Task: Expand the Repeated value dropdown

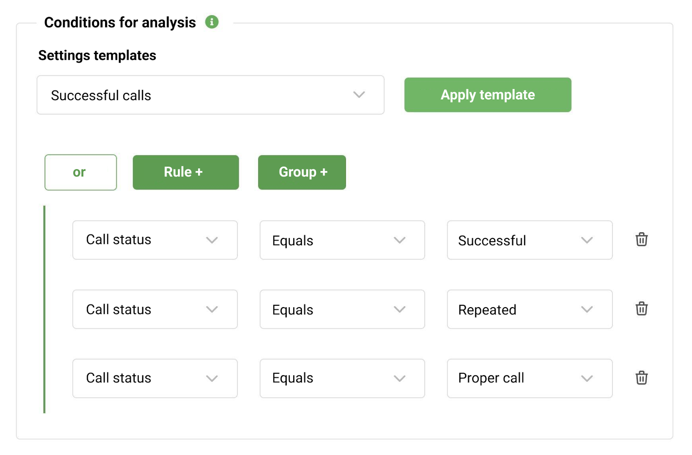Action: 529,309
